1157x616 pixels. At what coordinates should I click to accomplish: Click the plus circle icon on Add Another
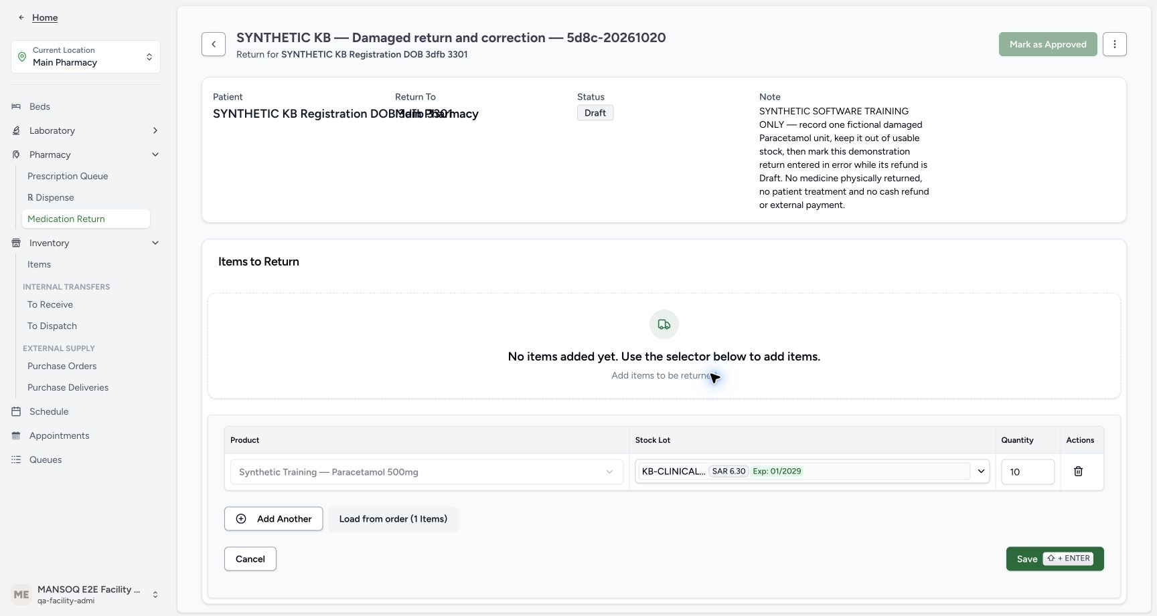click(x=241, y=519)
